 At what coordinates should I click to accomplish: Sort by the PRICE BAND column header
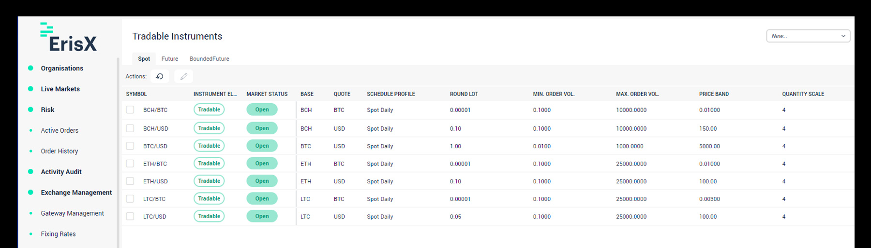pyautogui.click(x=714, y=94)
